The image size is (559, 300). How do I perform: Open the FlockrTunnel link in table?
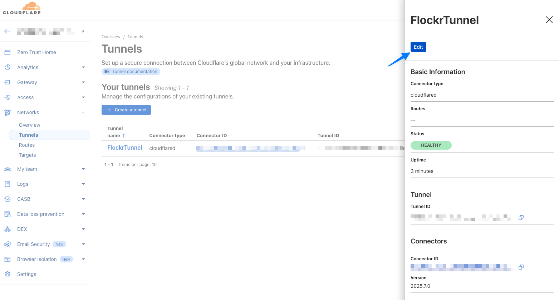pos(125,147)
